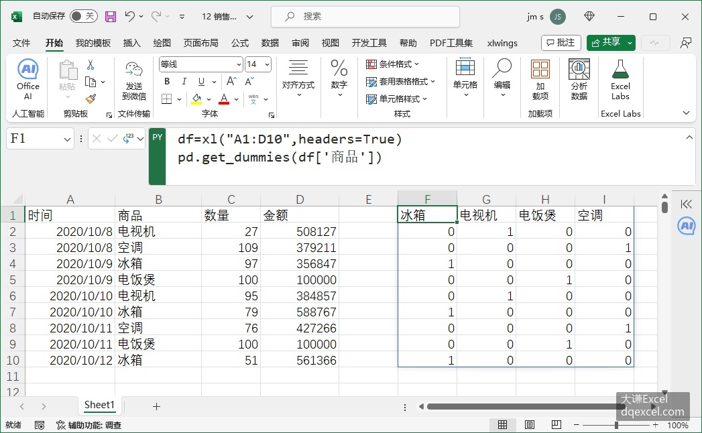
Task: Switch to the Formulas tab
Action: (240, 43)
